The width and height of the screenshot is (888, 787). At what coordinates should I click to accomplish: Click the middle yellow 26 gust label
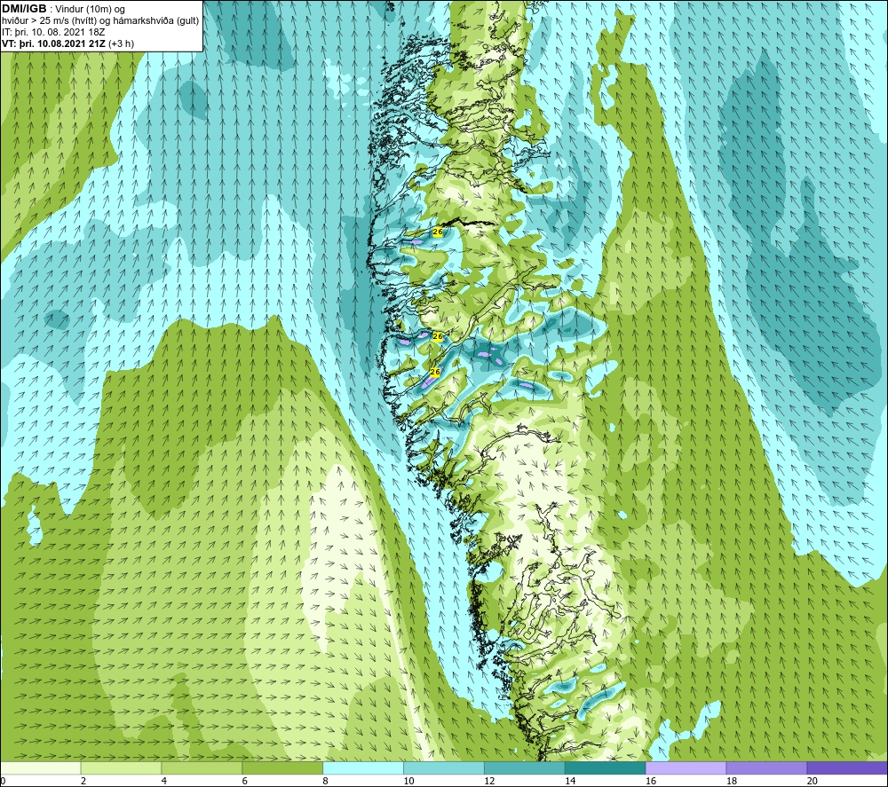click(x=437, y=336)
